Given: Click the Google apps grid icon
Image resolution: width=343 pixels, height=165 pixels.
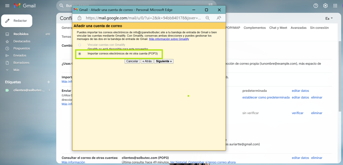Looking at the screenshot, I should [x=335, y=6].
